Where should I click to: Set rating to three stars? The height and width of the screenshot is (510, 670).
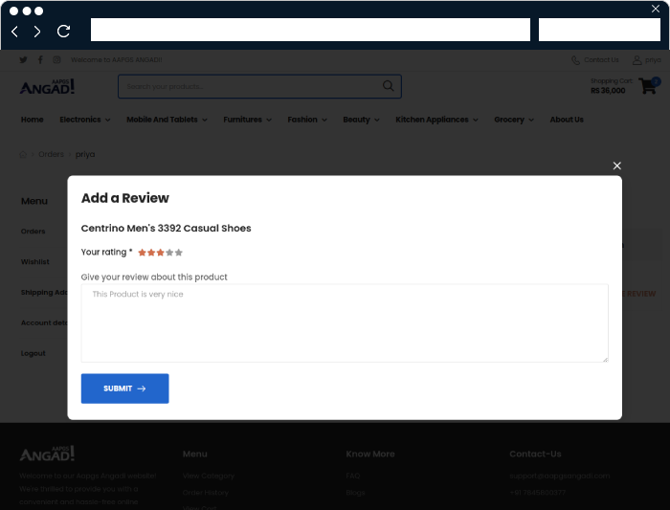click(160, 253)
